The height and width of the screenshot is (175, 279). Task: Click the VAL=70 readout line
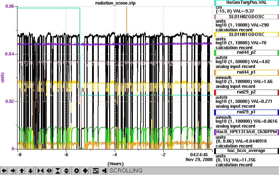point(241,43)
